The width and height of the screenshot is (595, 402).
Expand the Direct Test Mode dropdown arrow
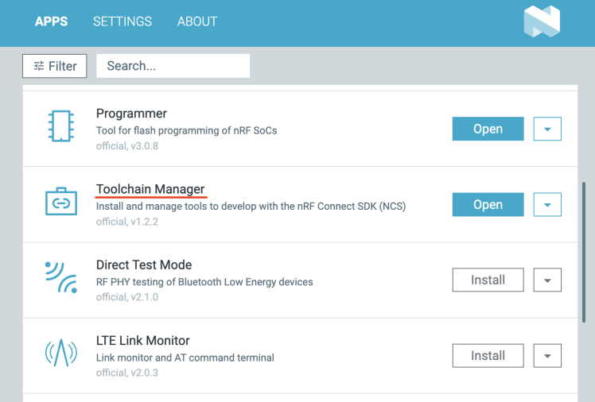coord(547,280)
